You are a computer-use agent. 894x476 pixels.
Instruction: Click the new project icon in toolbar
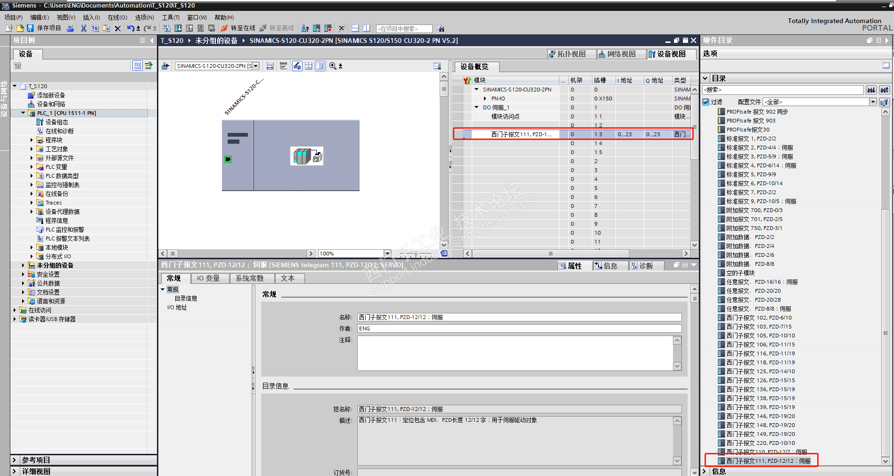pos(9,28)
